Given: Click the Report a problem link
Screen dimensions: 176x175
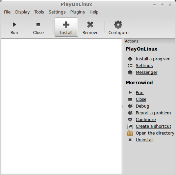Looking at the screenshot, I should pos(153,113).
